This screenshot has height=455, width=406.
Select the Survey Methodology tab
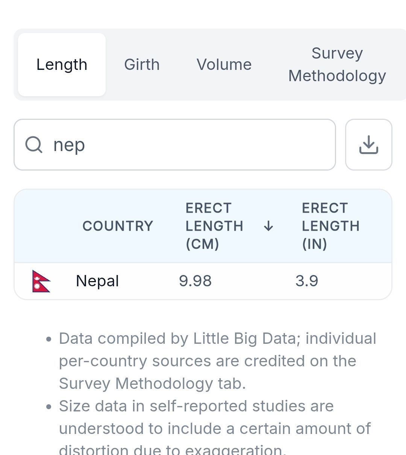(337, 65)
